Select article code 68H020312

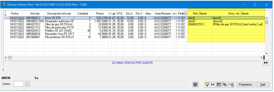coord(35,30)
